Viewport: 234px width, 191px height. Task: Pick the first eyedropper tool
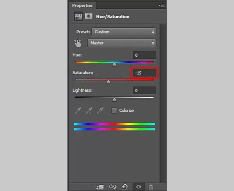tap(78, 110)
